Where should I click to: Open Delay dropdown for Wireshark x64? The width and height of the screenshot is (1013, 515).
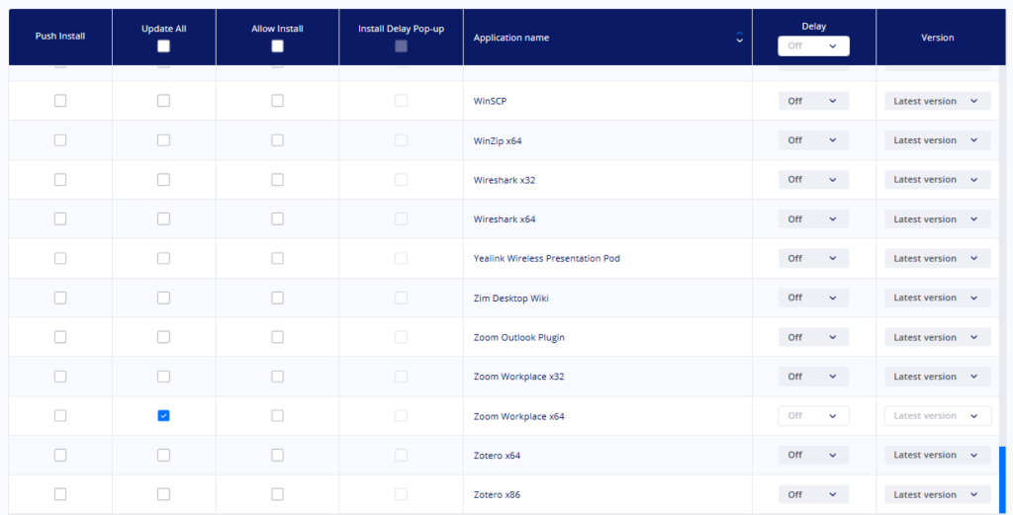click(x=813, y=218)
